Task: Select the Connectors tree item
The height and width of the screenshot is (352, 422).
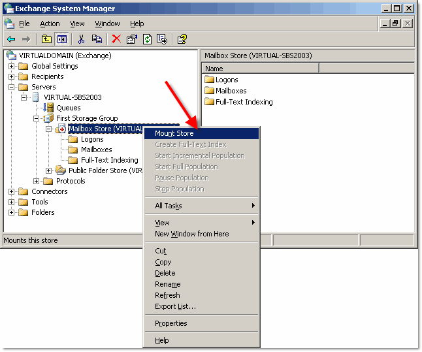Action: pyautogui.click(x=50, y=191)
